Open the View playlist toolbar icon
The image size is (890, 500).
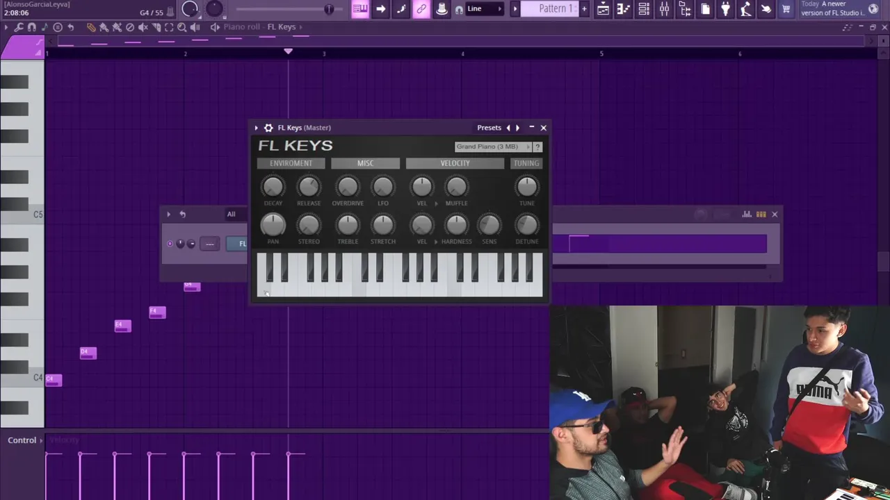point(604,9)
